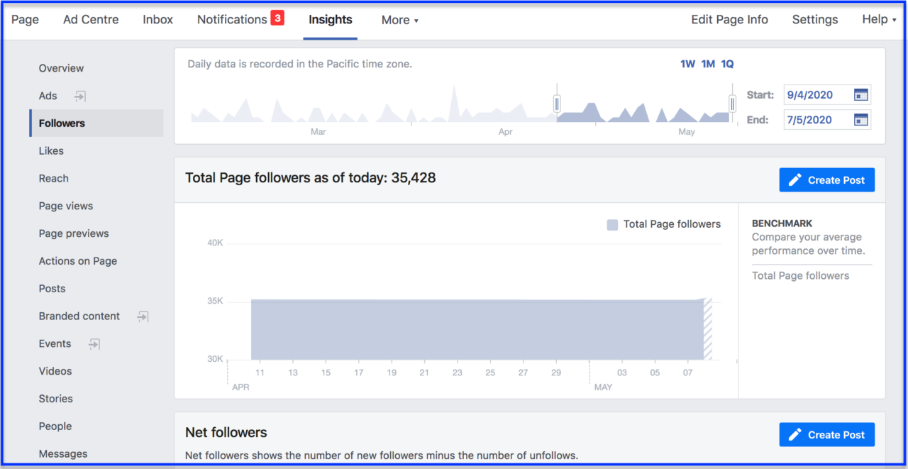The height and width of the screenshot is (469, 908).
Task: Open the Start date calendar picker
Action: 862,94
